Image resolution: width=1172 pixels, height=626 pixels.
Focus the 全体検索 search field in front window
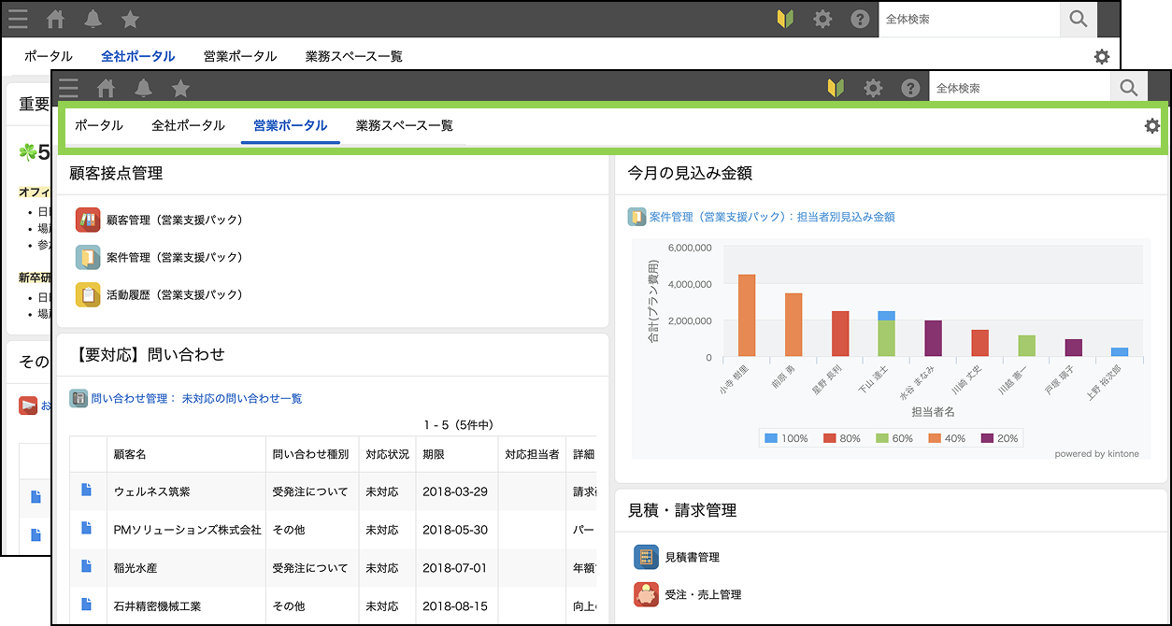coord(1019,89)
